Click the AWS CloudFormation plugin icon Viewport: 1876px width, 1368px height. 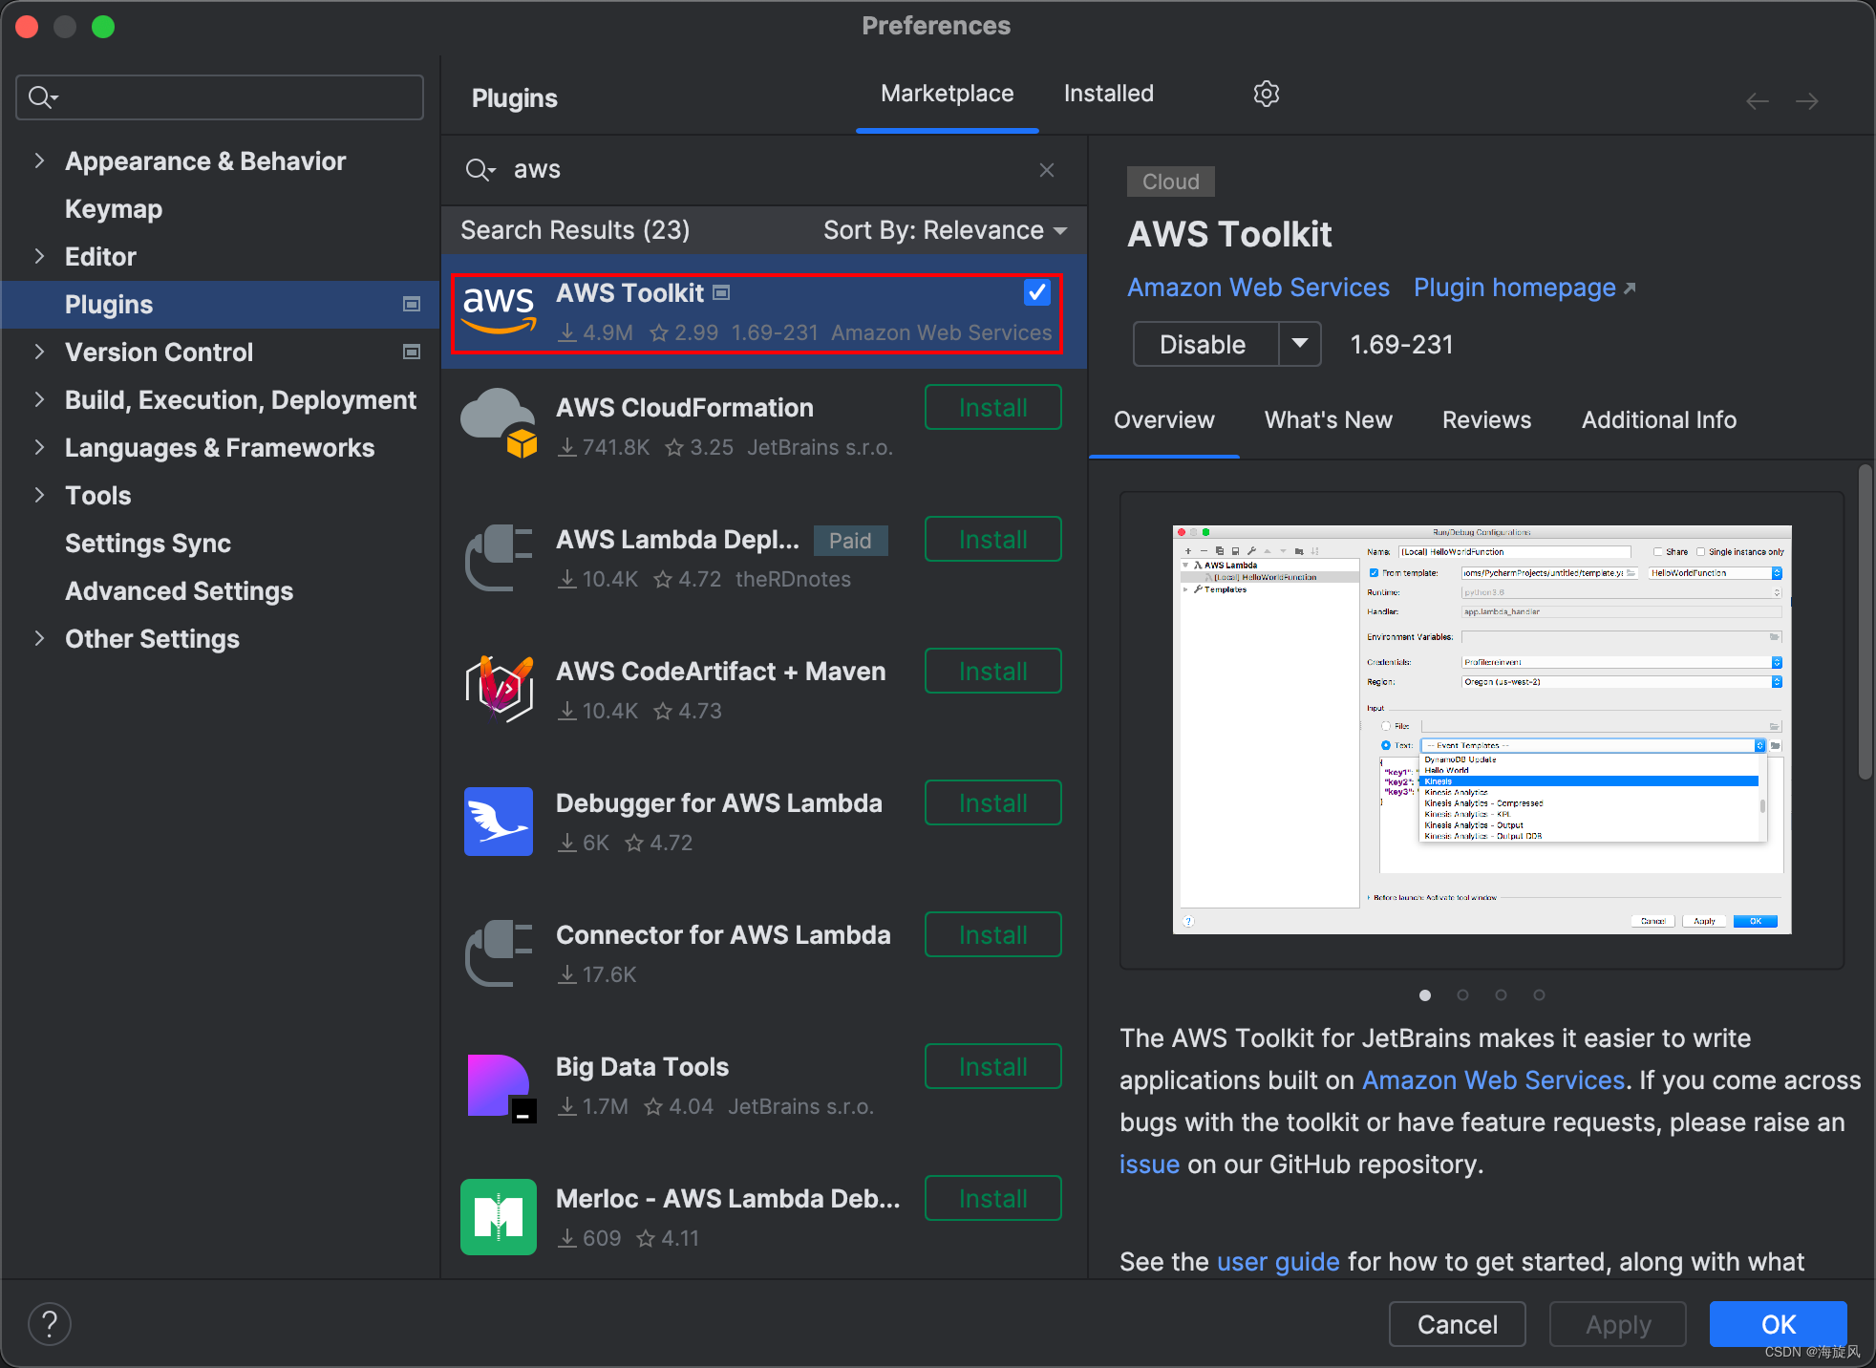click(499, 424)
